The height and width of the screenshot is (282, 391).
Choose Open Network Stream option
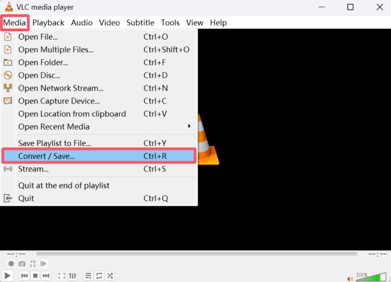coord(61,88)
